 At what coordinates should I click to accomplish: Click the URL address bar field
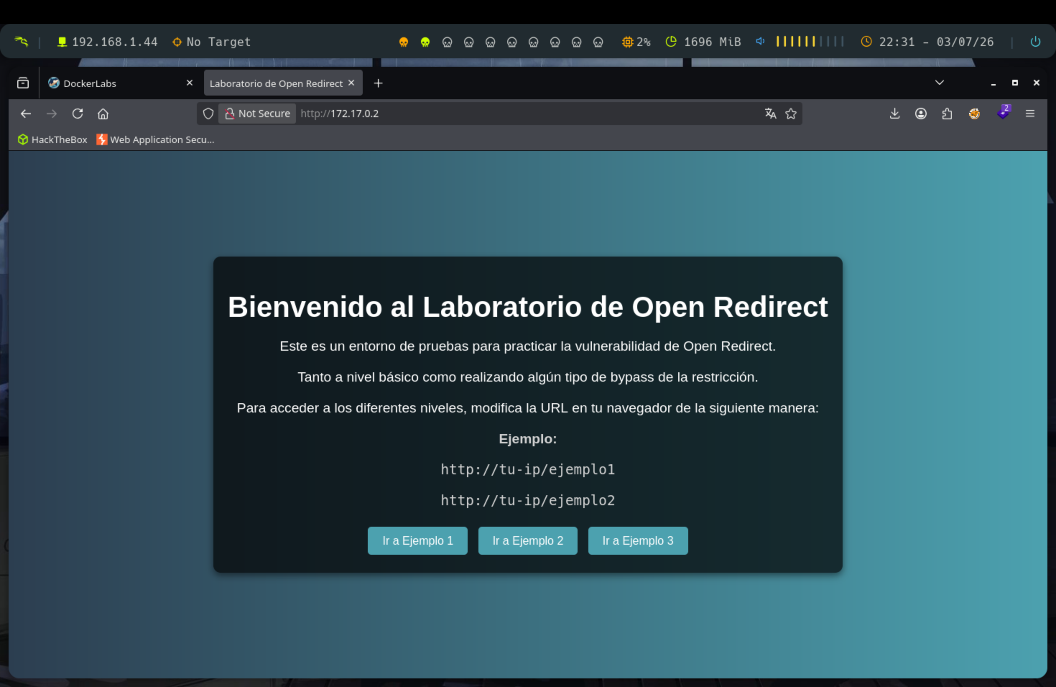tap(499, 114)
